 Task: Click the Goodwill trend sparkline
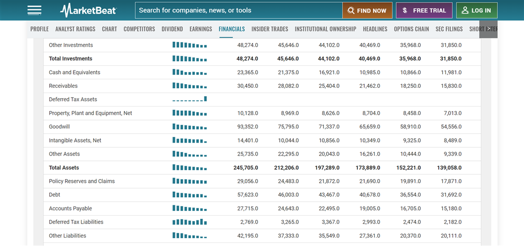[190, 127]
